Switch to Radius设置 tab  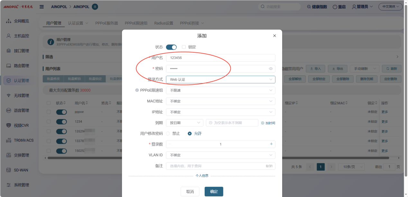[x=163, y=23]
